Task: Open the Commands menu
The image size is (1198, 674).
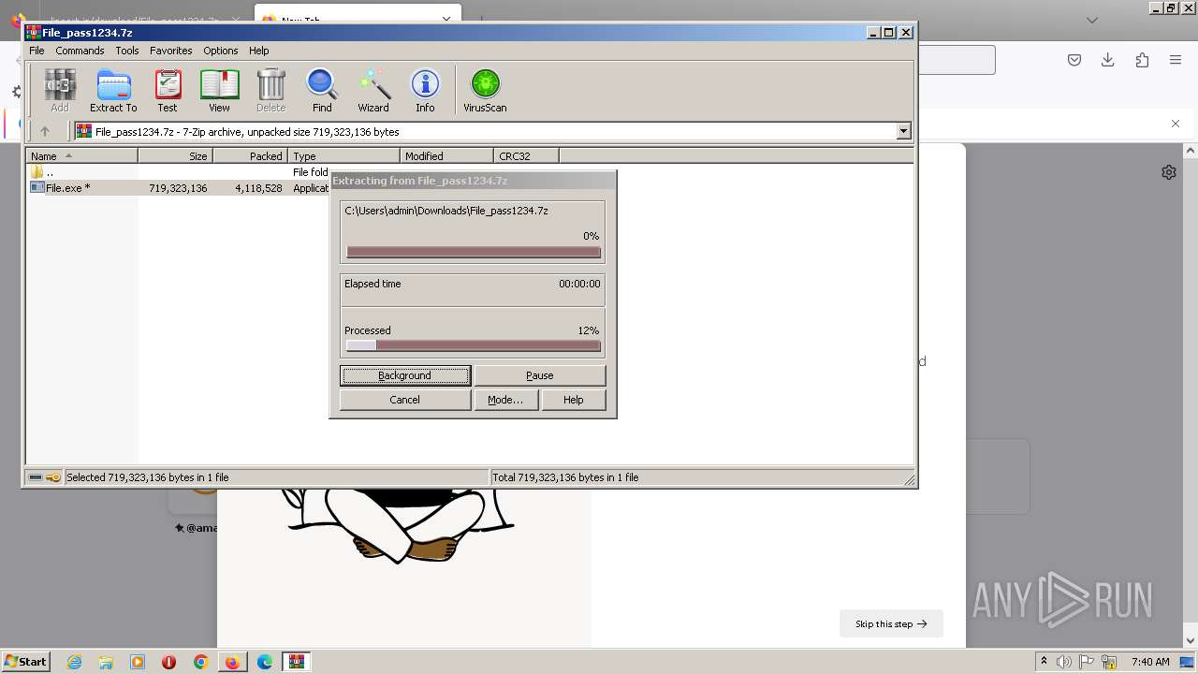Action: [80, 51]
